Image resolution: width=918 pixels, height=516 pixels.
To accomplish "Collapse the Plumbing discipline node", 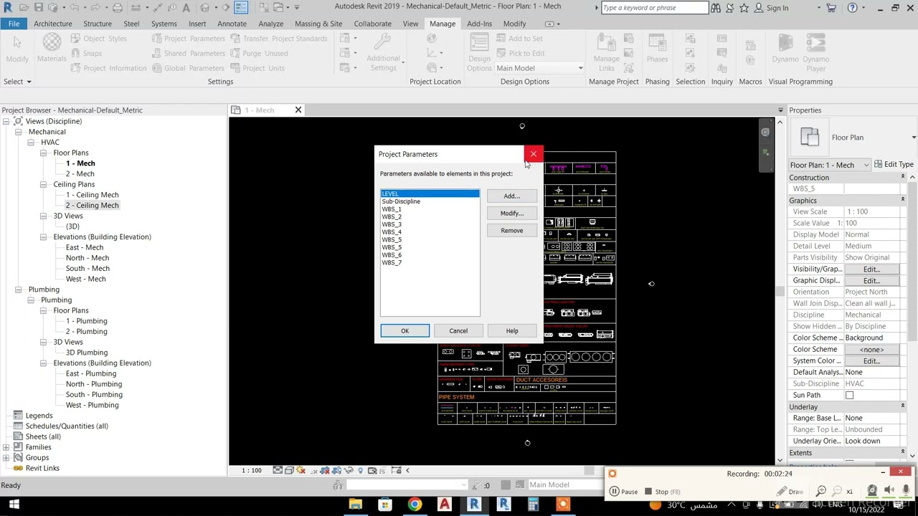I will (18, 290).
